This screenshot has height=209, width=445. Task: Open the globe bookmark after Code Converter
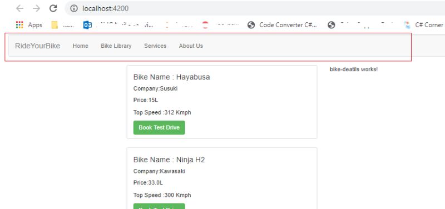tap(331, 25)
